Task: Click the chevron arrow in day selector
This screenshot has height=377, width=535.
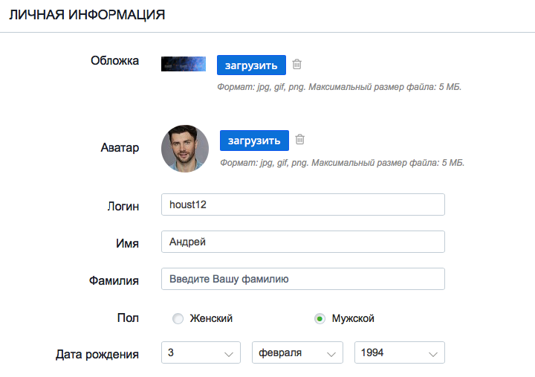Action: pyautogui.click(x=229, y=355)
